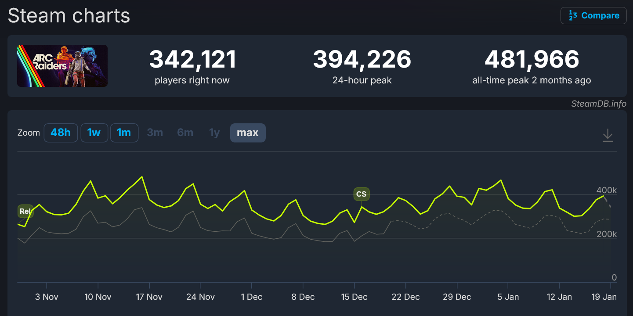This screenshot has height=316, width=633.
Task: Click the Compare button
Action: (593, 15)
